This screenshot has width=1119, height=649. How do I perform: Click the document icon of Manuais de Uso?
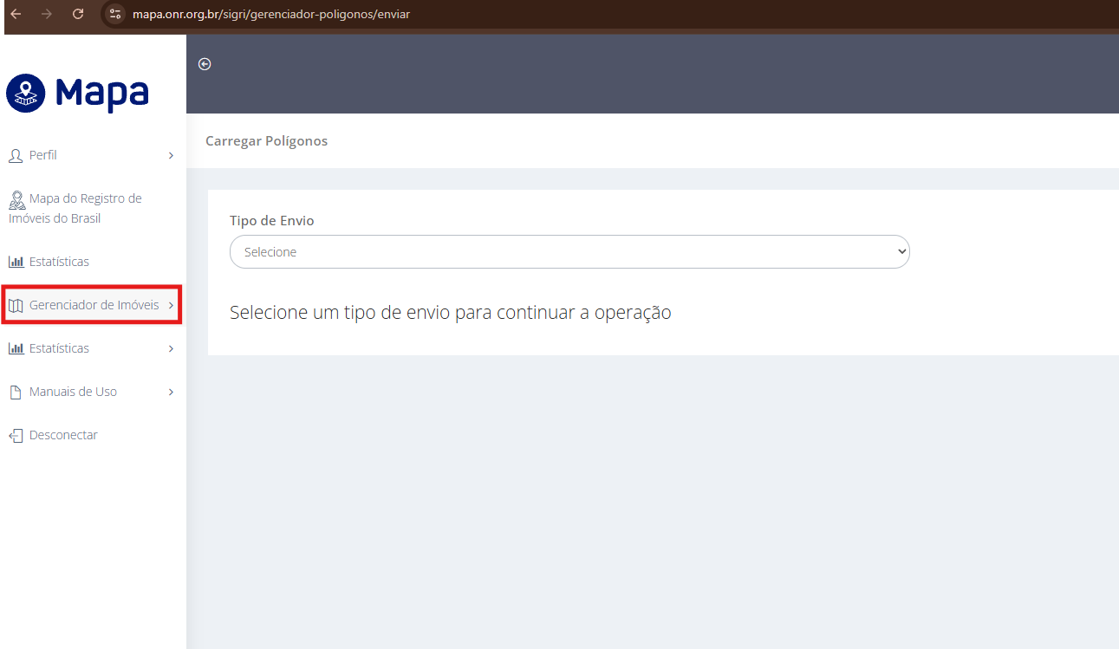pyautogui.click(x=15, y=392)
